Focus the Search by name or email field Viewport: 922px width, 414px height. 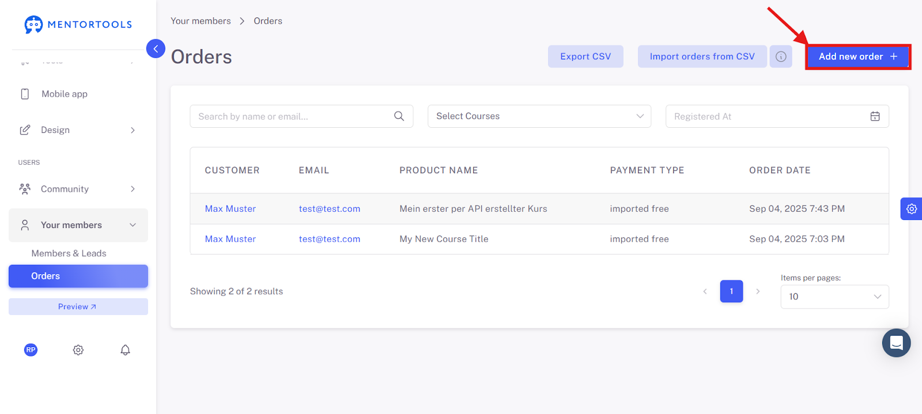(301, 116)
